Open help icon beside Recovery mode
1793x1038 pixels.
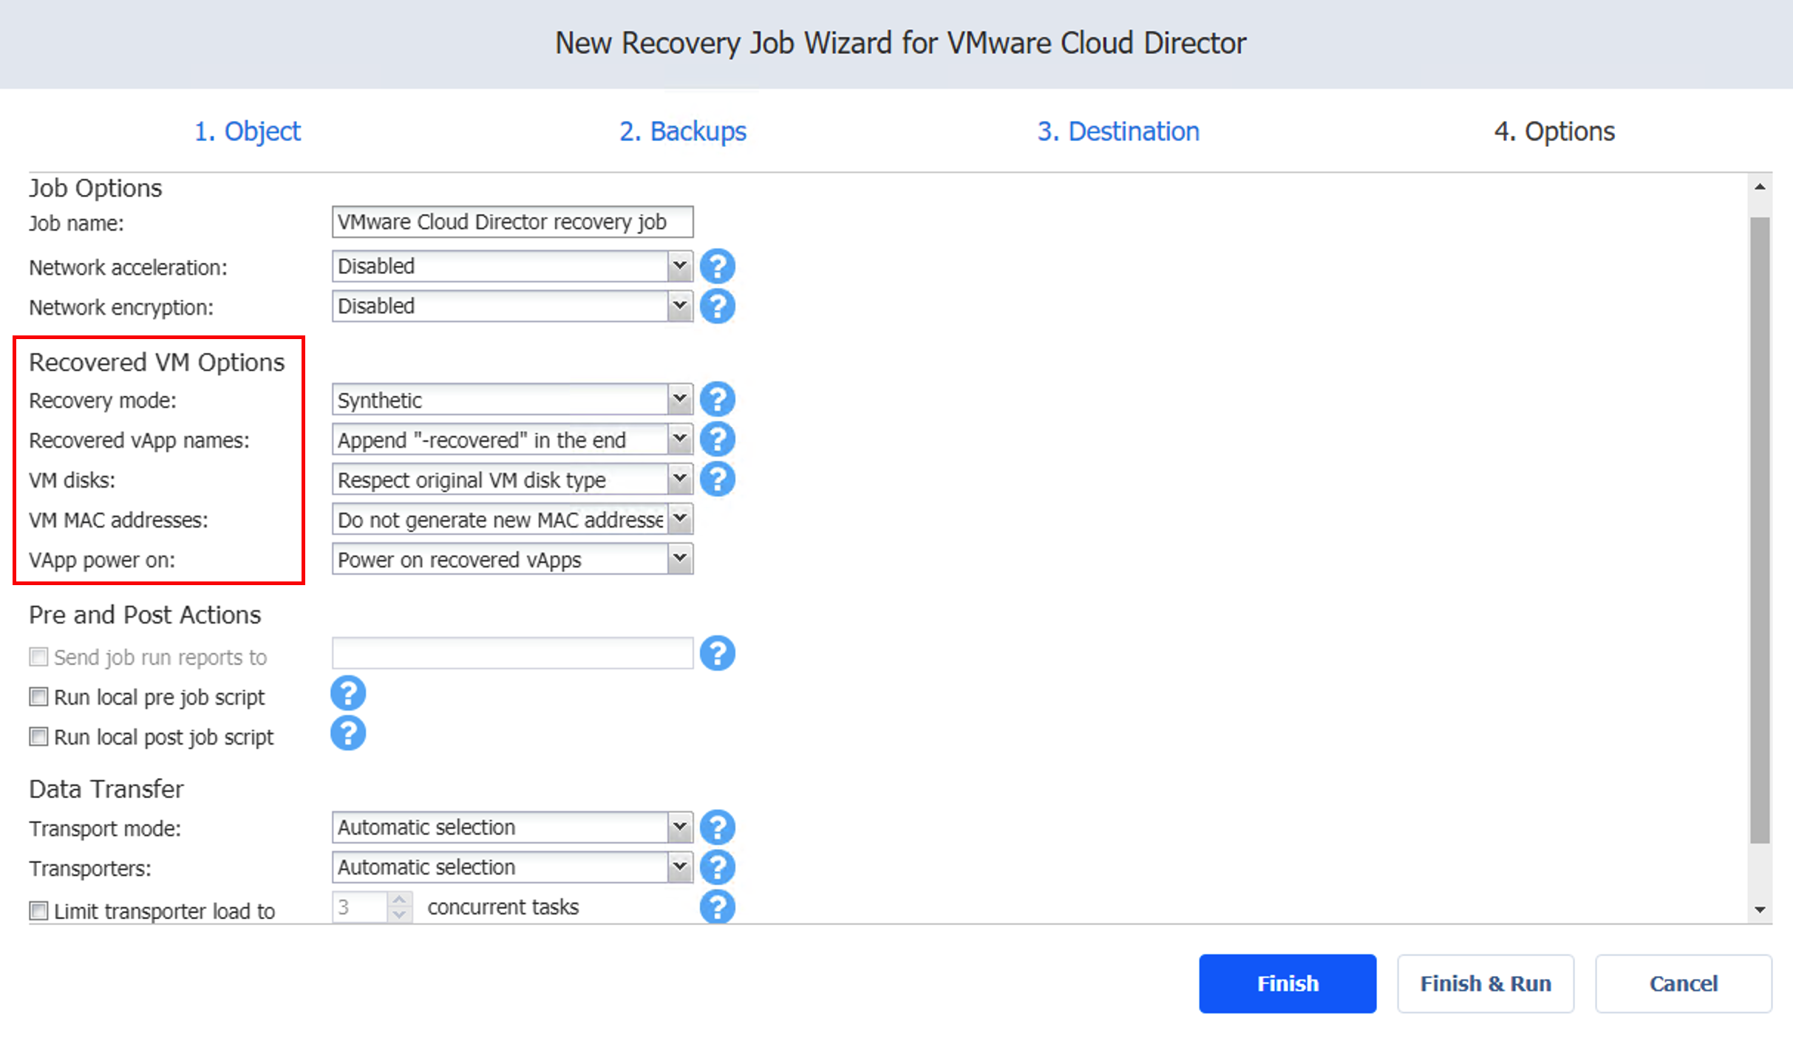click(x=717, y=400)
